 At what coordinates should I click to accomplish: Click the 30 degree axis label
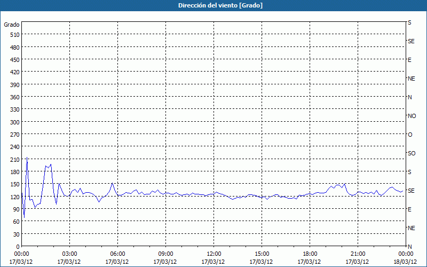coord(17,234)
